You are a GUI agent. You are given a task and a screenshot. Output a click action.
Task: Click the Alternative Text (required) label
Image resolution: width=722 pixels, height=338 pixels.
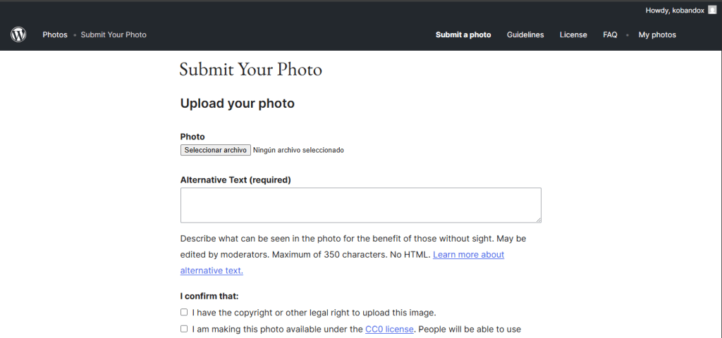pyautogui.click(x=235, y=180)
